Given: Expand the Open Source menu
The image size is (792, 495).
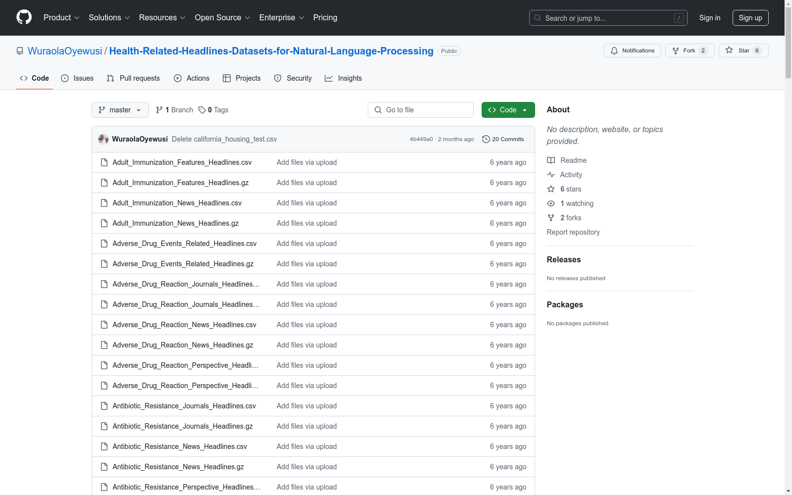Looking at the screenshot, I should click(x=223, y=18).
